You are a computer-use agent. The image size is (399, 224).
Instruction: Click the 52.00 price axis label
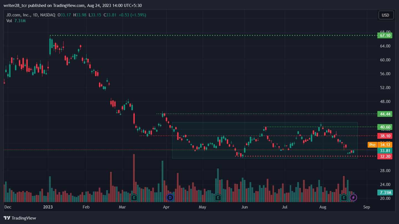(x=386, y=87)
